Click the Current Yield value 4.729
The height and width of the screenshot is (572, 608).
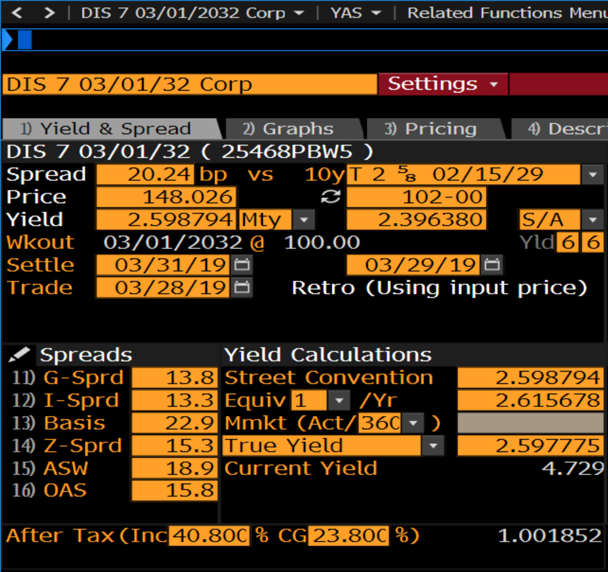pyautogui.click(x=572, y=468)
